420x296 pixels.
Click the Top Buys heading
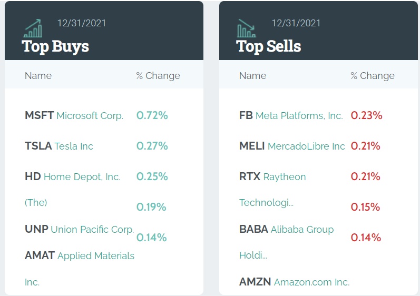coord(55,46)
